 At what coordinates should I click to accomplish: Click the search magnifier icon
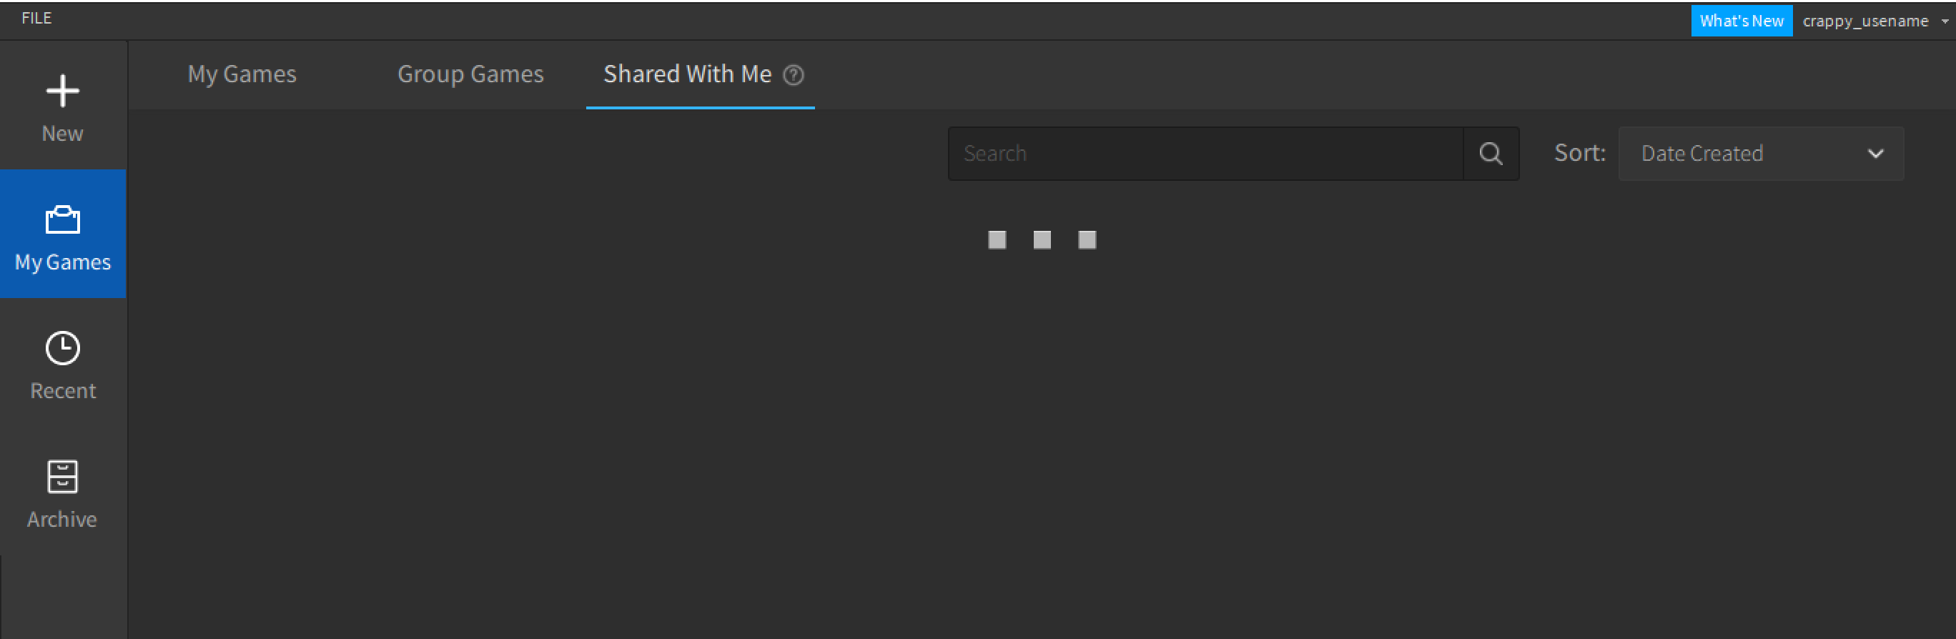[x=1491, y=154]
